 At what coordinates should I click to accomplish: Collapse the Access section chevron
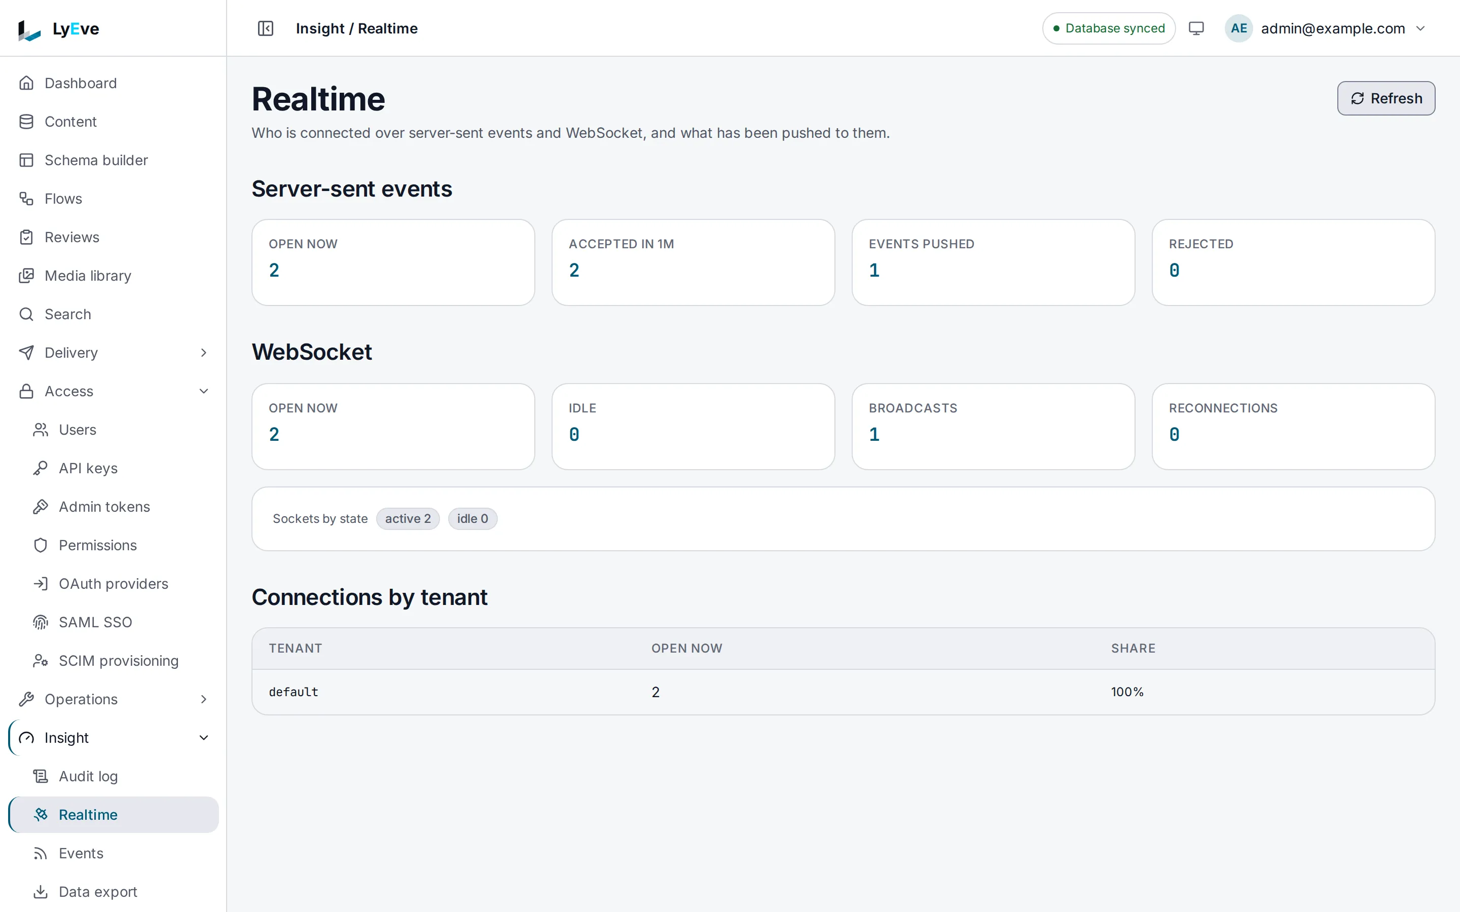pos(203,392)
